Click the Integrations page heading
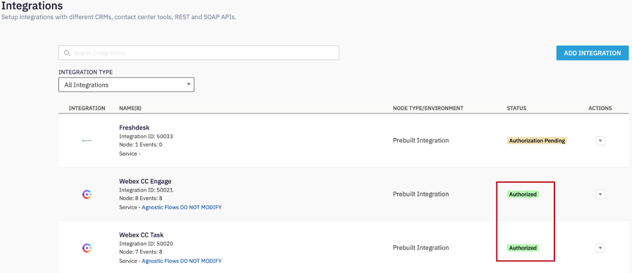Viewport: 632px width, 273px height. tap(32, 6)
